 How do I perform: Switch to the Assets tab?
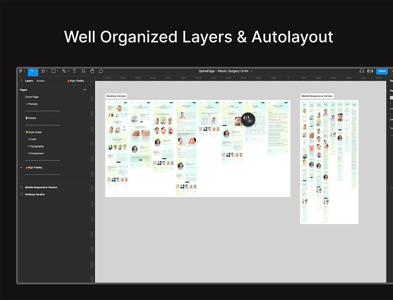point(40,81)
